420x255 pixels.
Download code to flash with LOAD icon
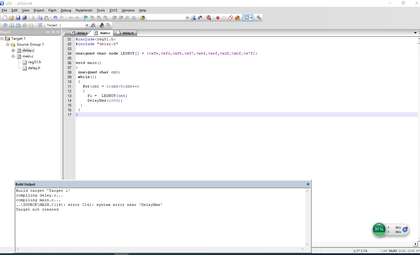(x=40, y=25)
